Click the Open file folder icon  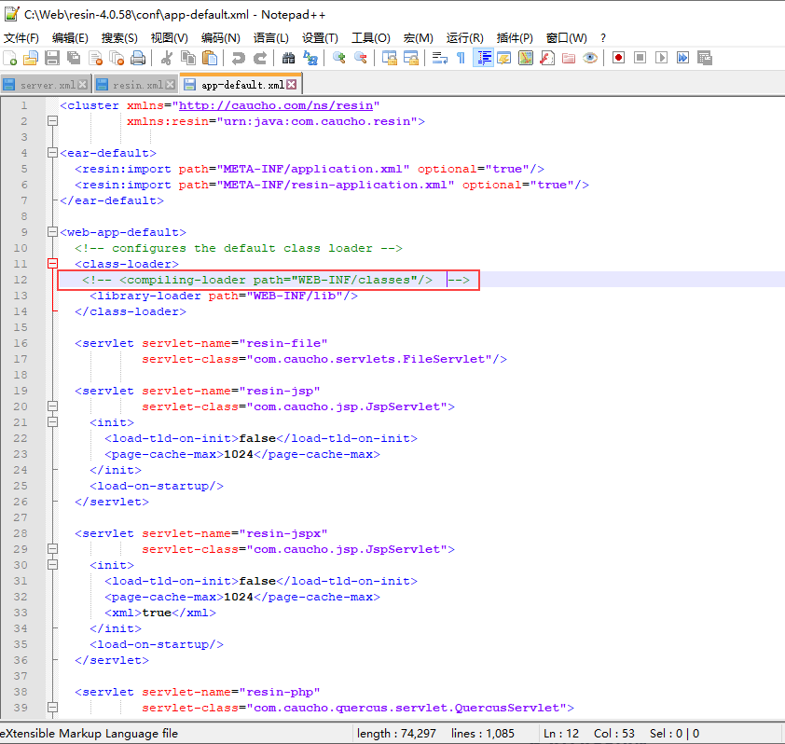[31, 58]
